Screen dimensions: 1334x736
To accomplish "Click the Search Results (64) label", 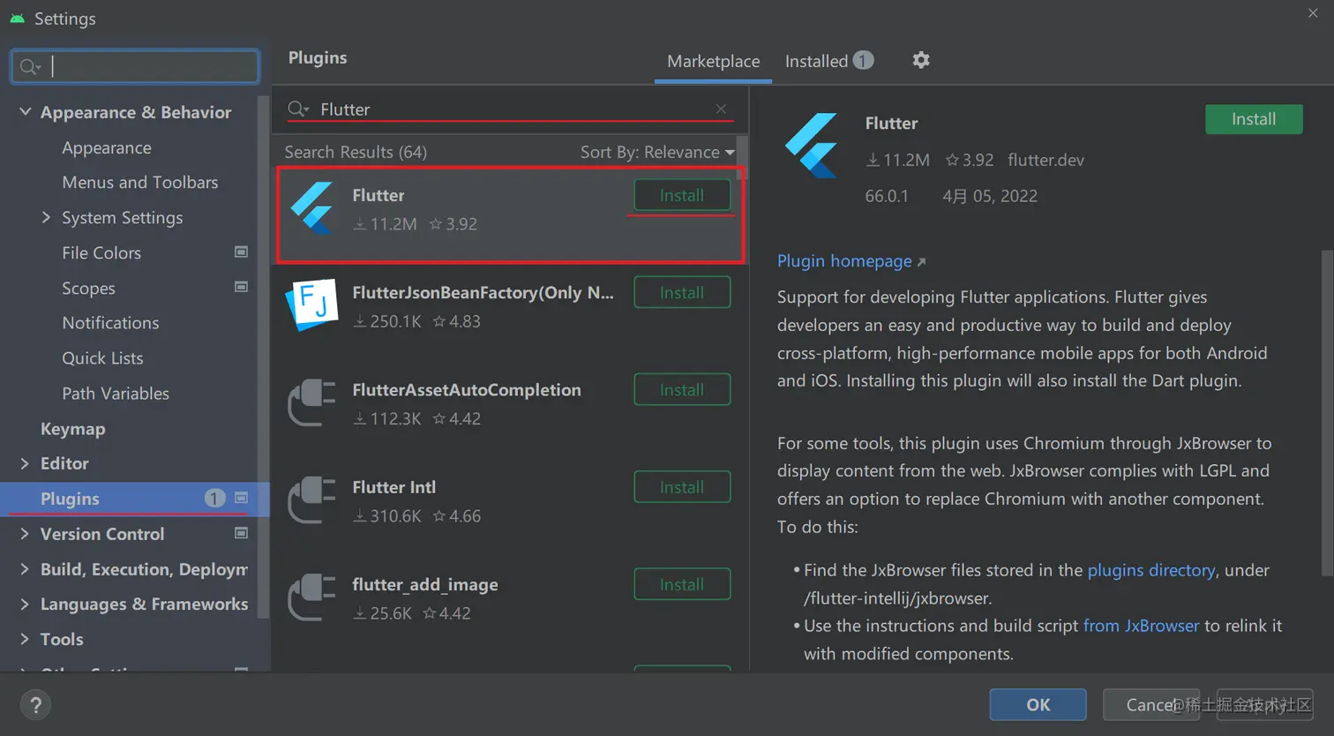I will click(x=356, y=152).
